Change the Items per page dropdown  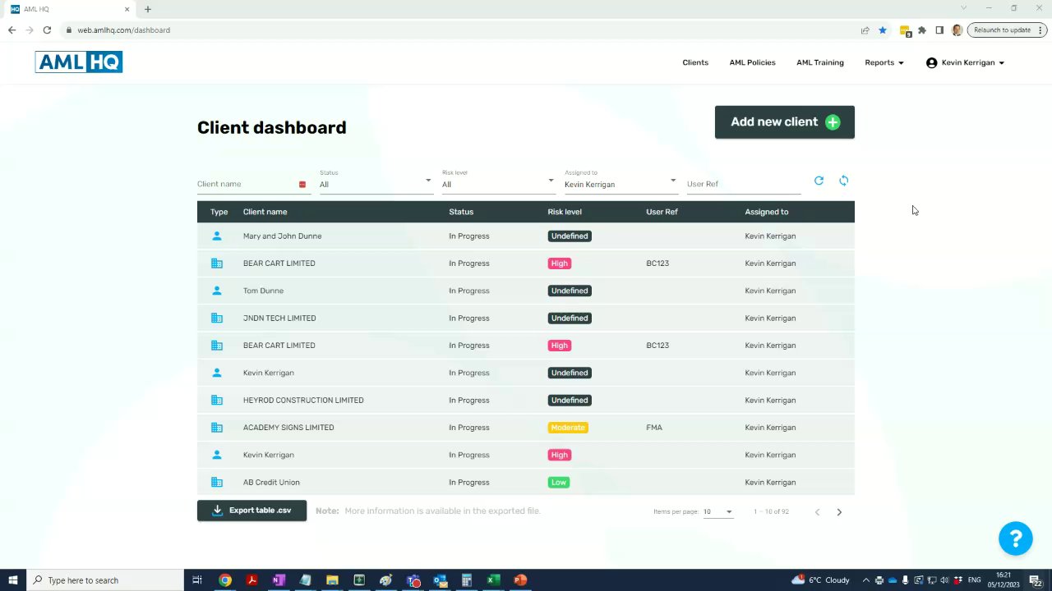(717, 512)
